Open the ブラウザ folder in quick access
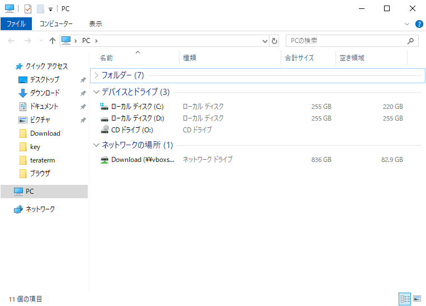The width and height of the screenshot is (426, 306). pos(40,173)
